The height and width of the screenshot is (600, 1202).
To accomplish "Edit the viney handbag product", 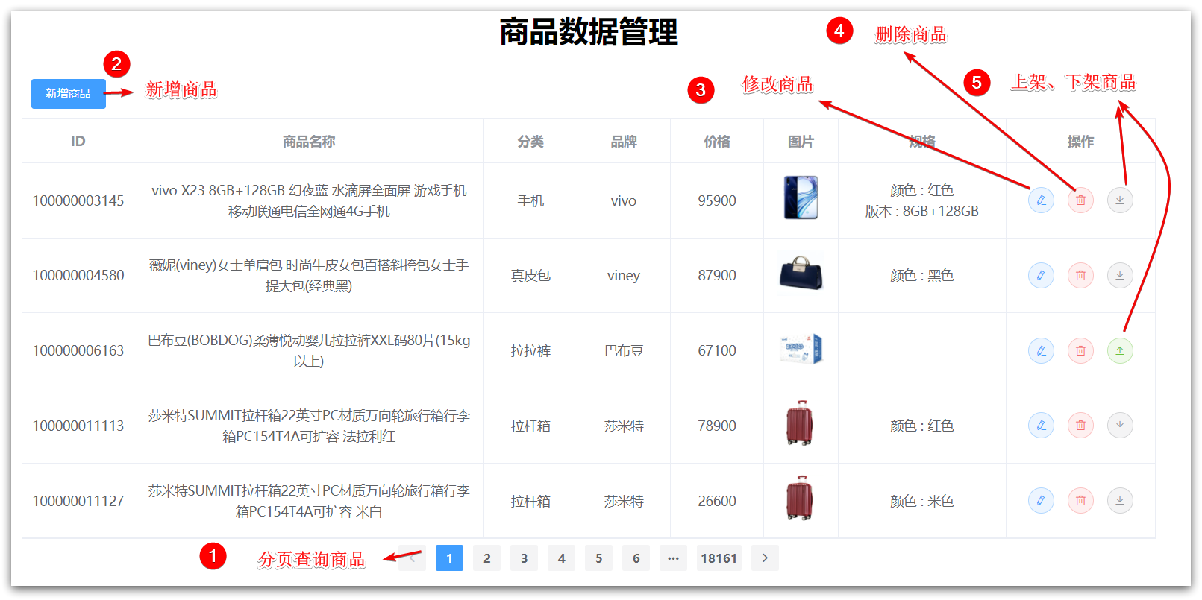I will click(x=1041, y=275).
